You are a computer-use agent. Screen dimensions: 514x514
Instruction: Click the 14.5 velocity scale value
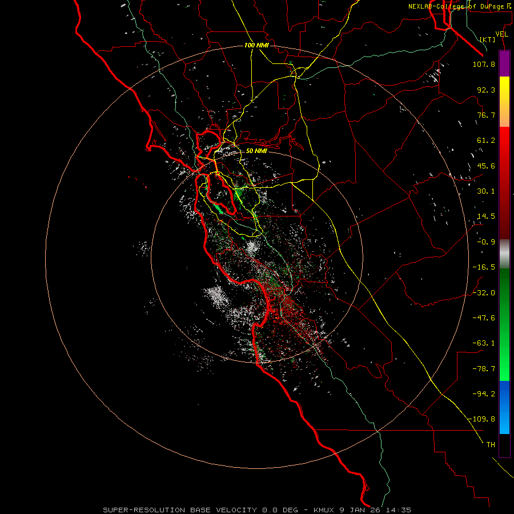point(486,216)
